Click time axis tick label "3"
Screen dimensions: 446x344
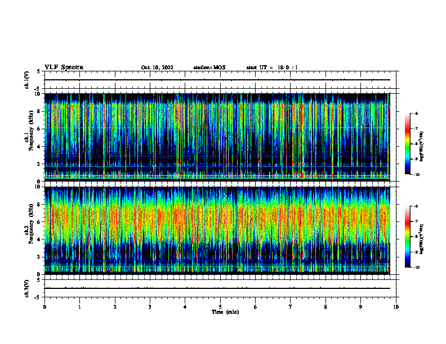(x=150, y=307)
